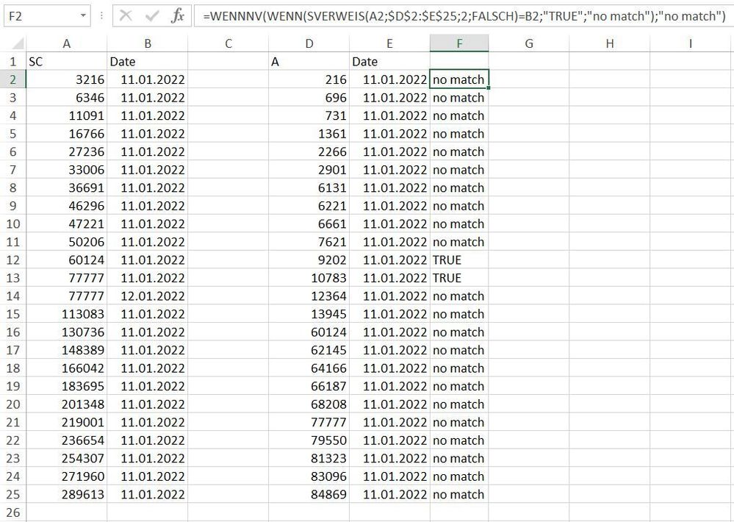734x522 pixels.
Task: Open the Name Box dropdown arrow
Action: [83, 16]
